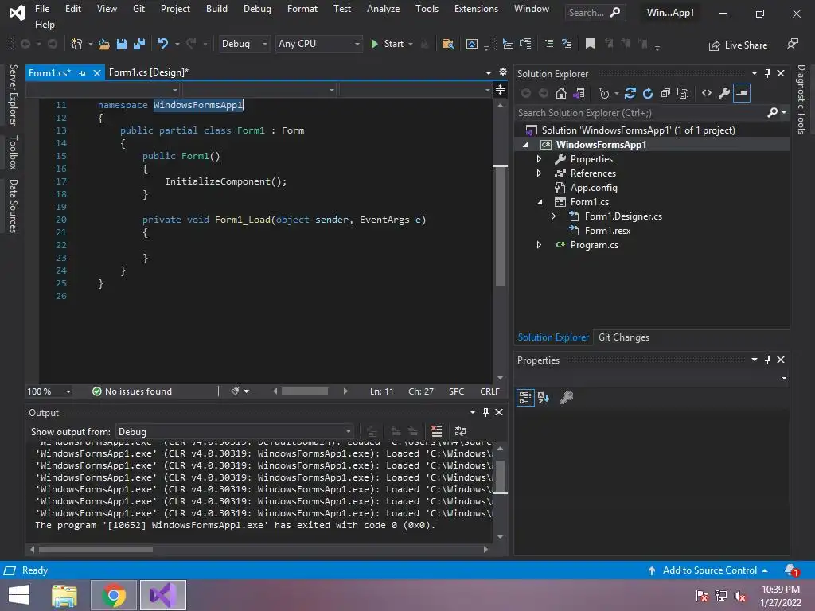Click Alphabetical sort icon in Properties panel

[543, 398]
